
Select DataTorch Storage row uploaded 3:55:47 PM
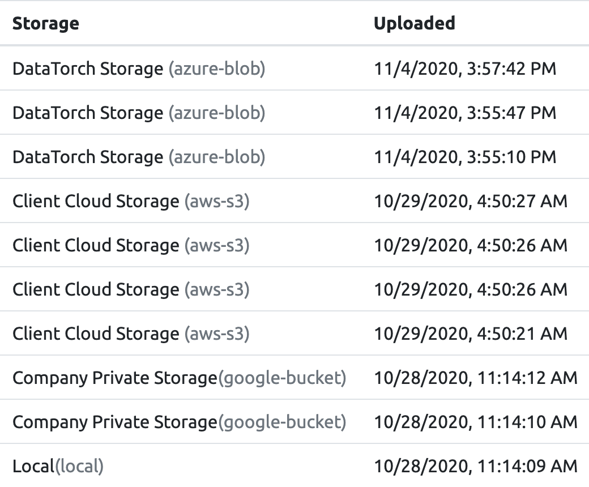pyautogui.click(x=294, y=113)
